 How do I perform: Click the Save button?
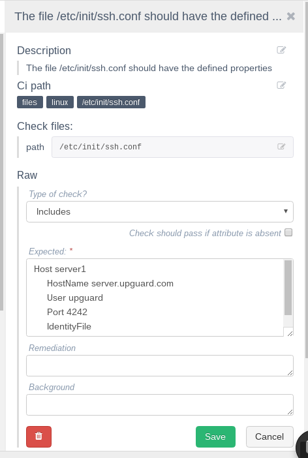point(215,436)
